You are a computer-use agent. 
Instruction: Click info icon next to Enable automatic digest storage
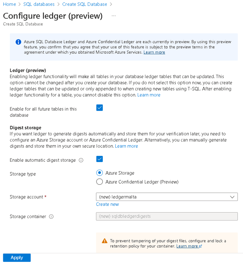81,160
